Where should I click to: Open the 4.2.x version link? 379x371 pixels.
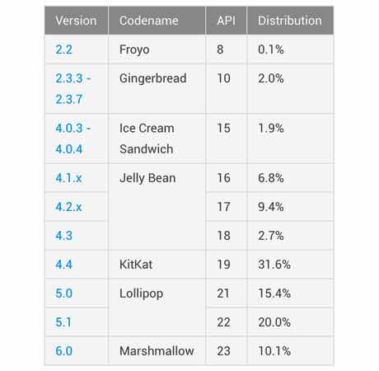click(x=68, y=207)
